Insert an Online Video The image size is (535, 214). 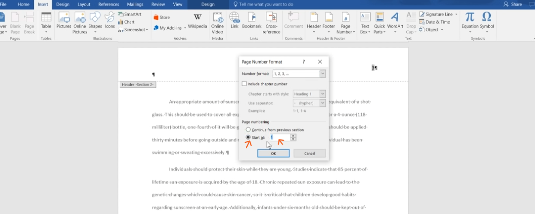point(218,23)
